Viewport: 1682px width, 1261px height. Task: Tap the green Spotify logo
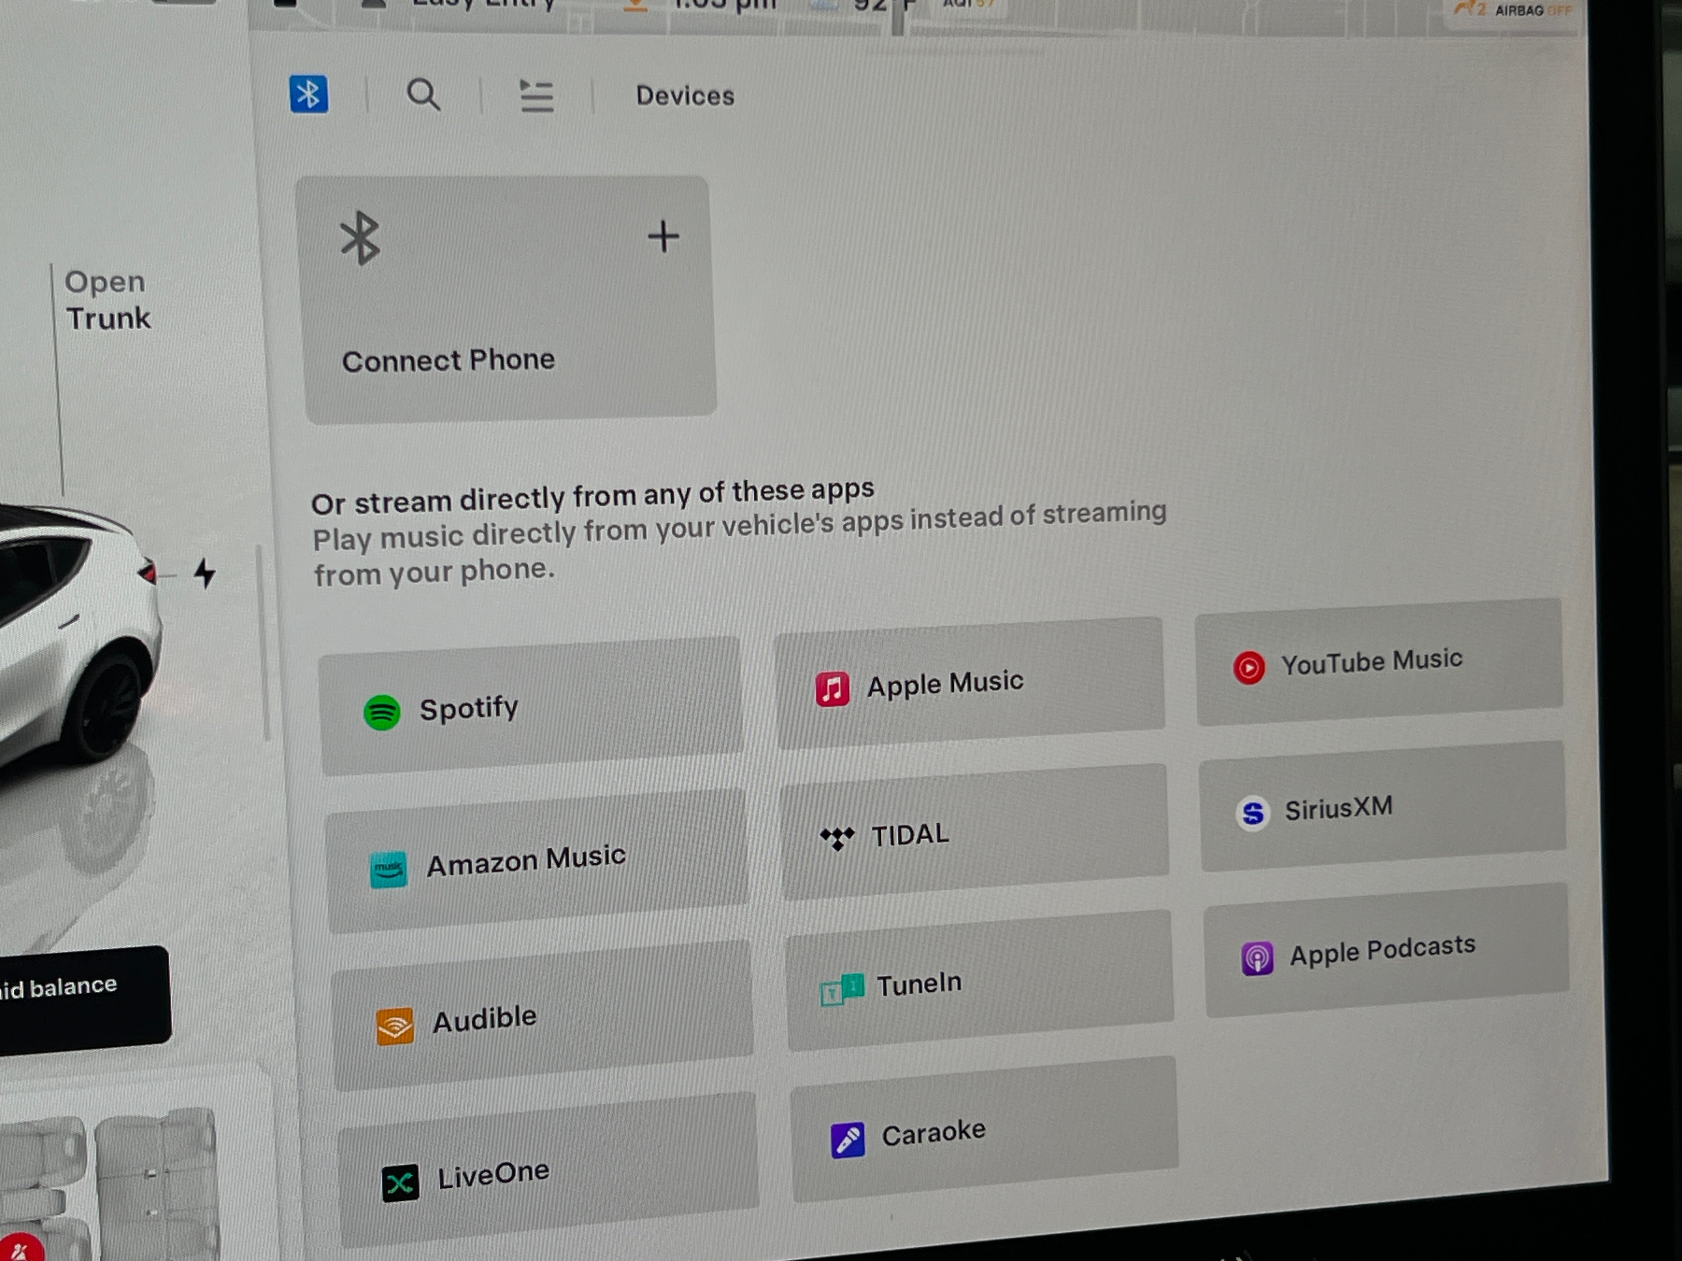382,713
